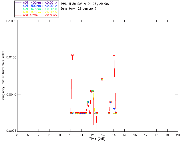Select the data marker at 0.0006 near 11.6 GMT
The image size is (183, 146).
[88, 102]
